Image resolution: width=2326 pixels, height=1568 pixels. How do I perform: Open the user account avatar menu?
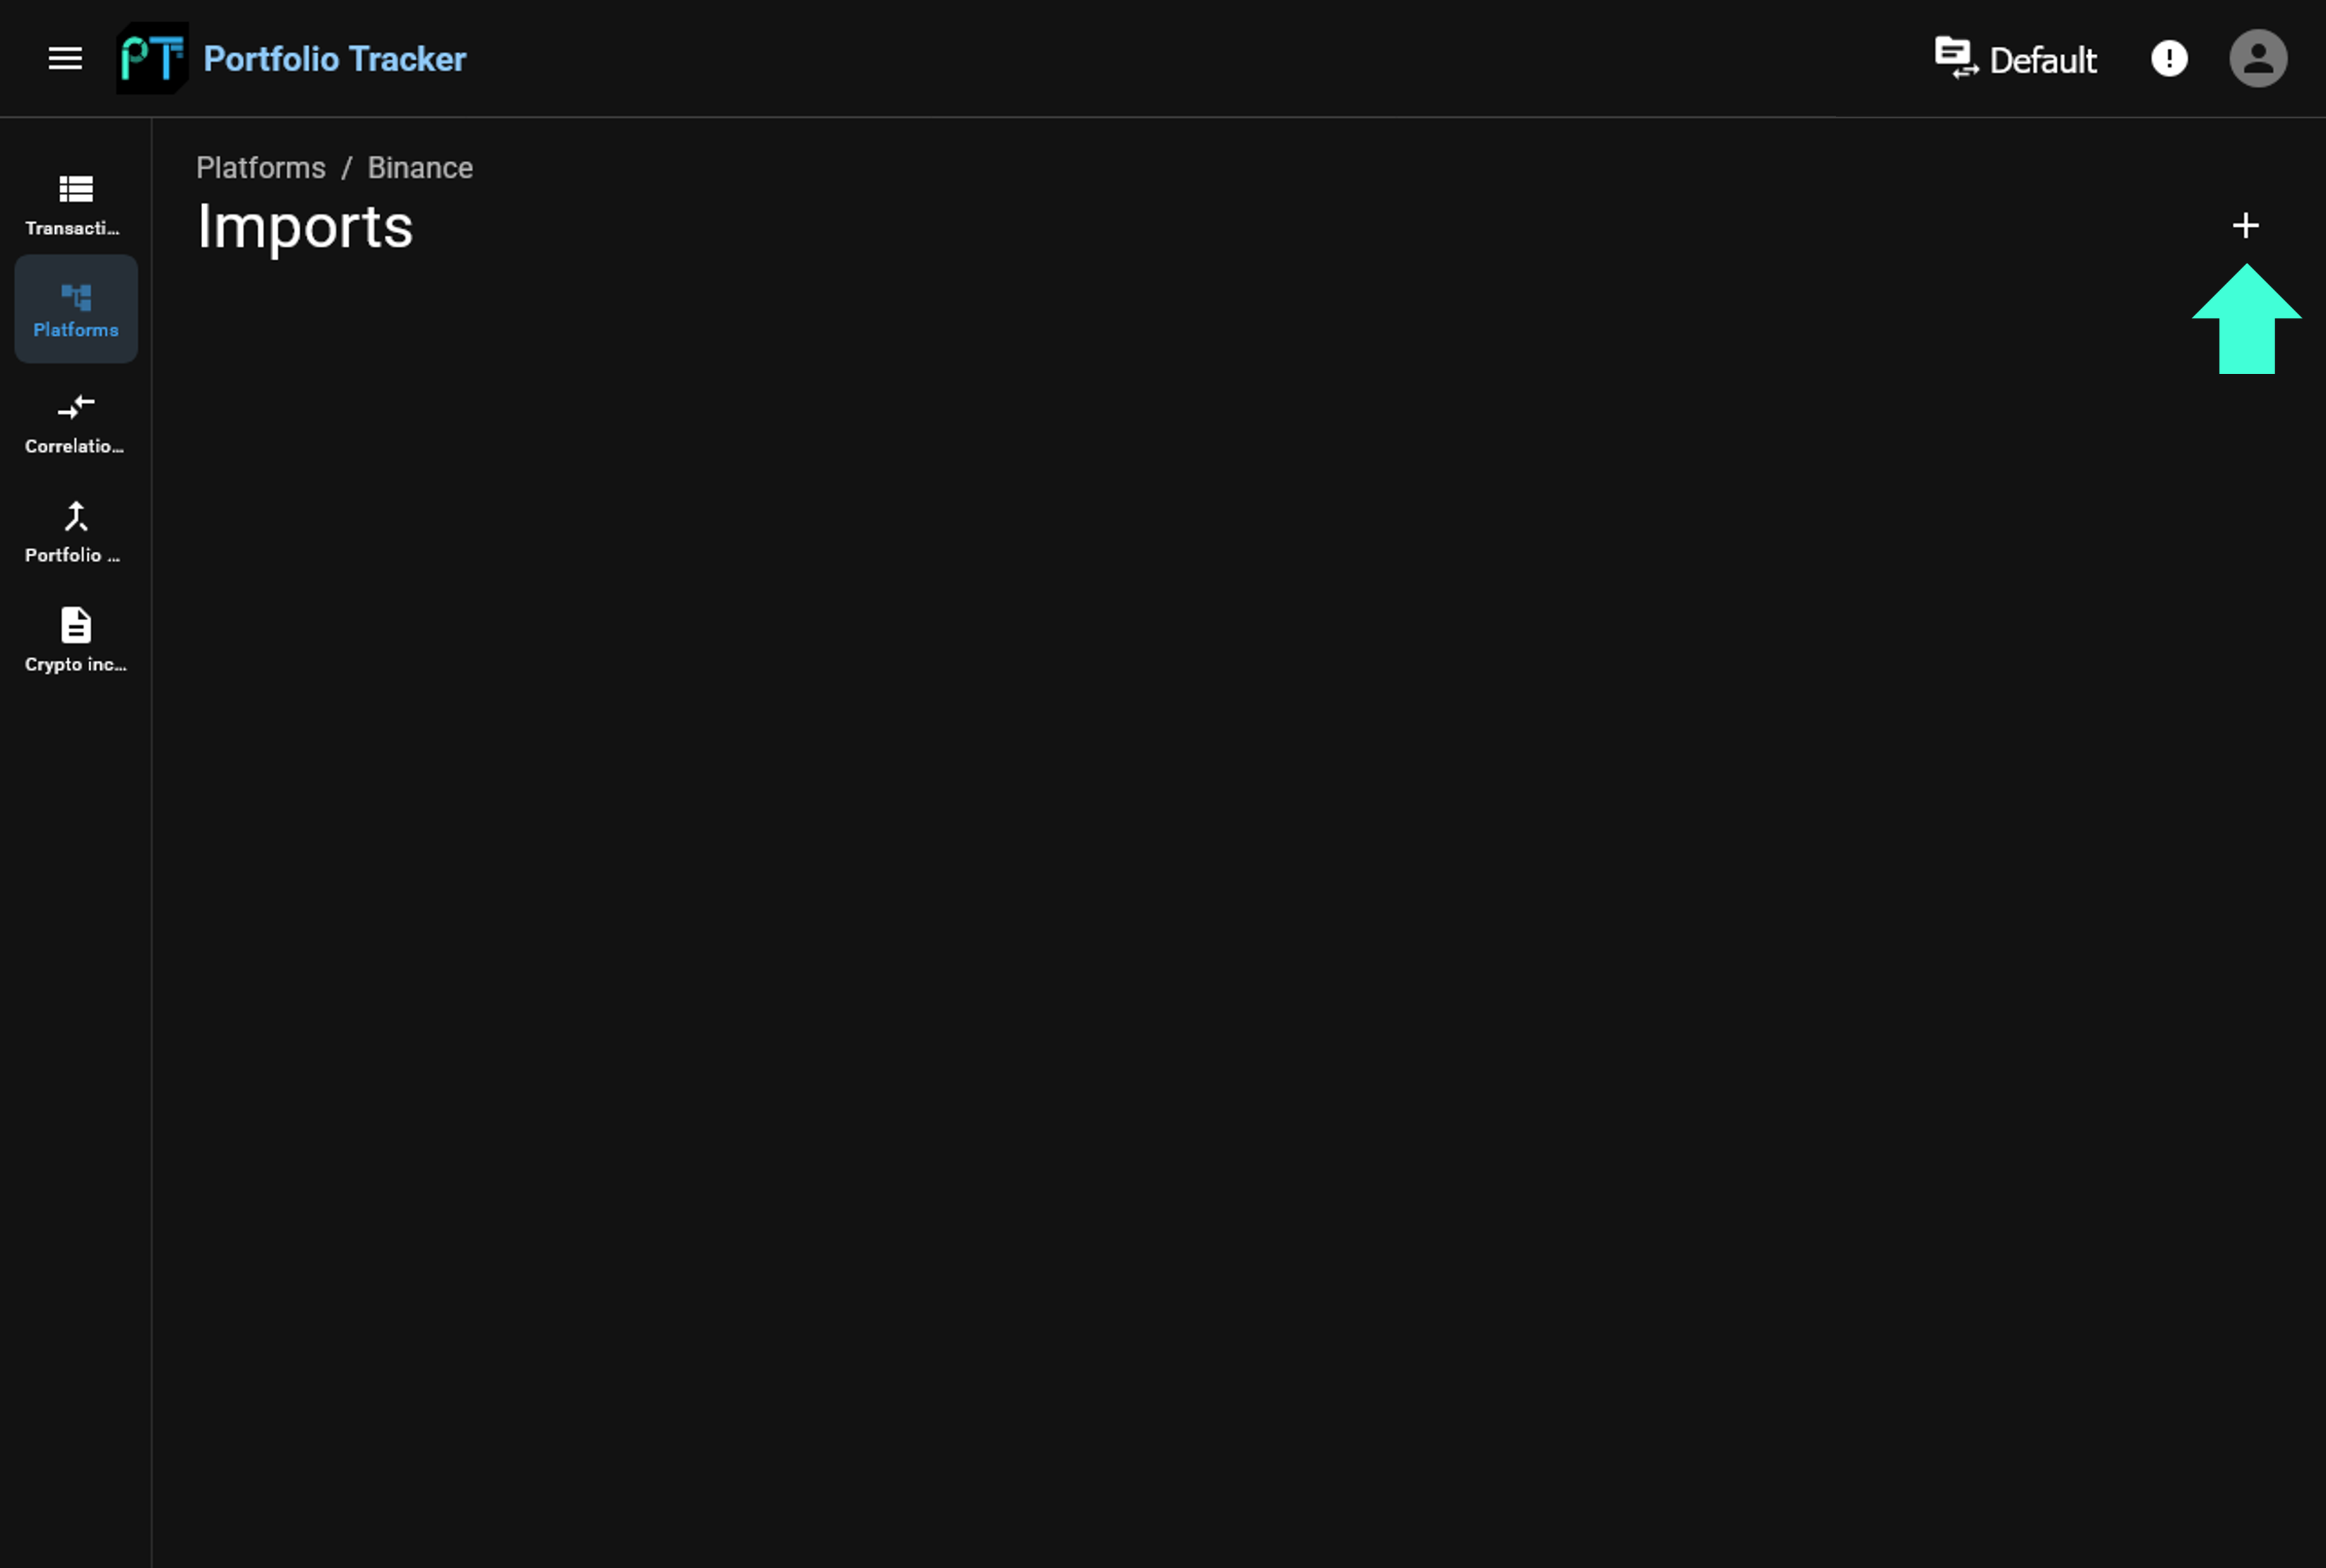[2258, 59]
